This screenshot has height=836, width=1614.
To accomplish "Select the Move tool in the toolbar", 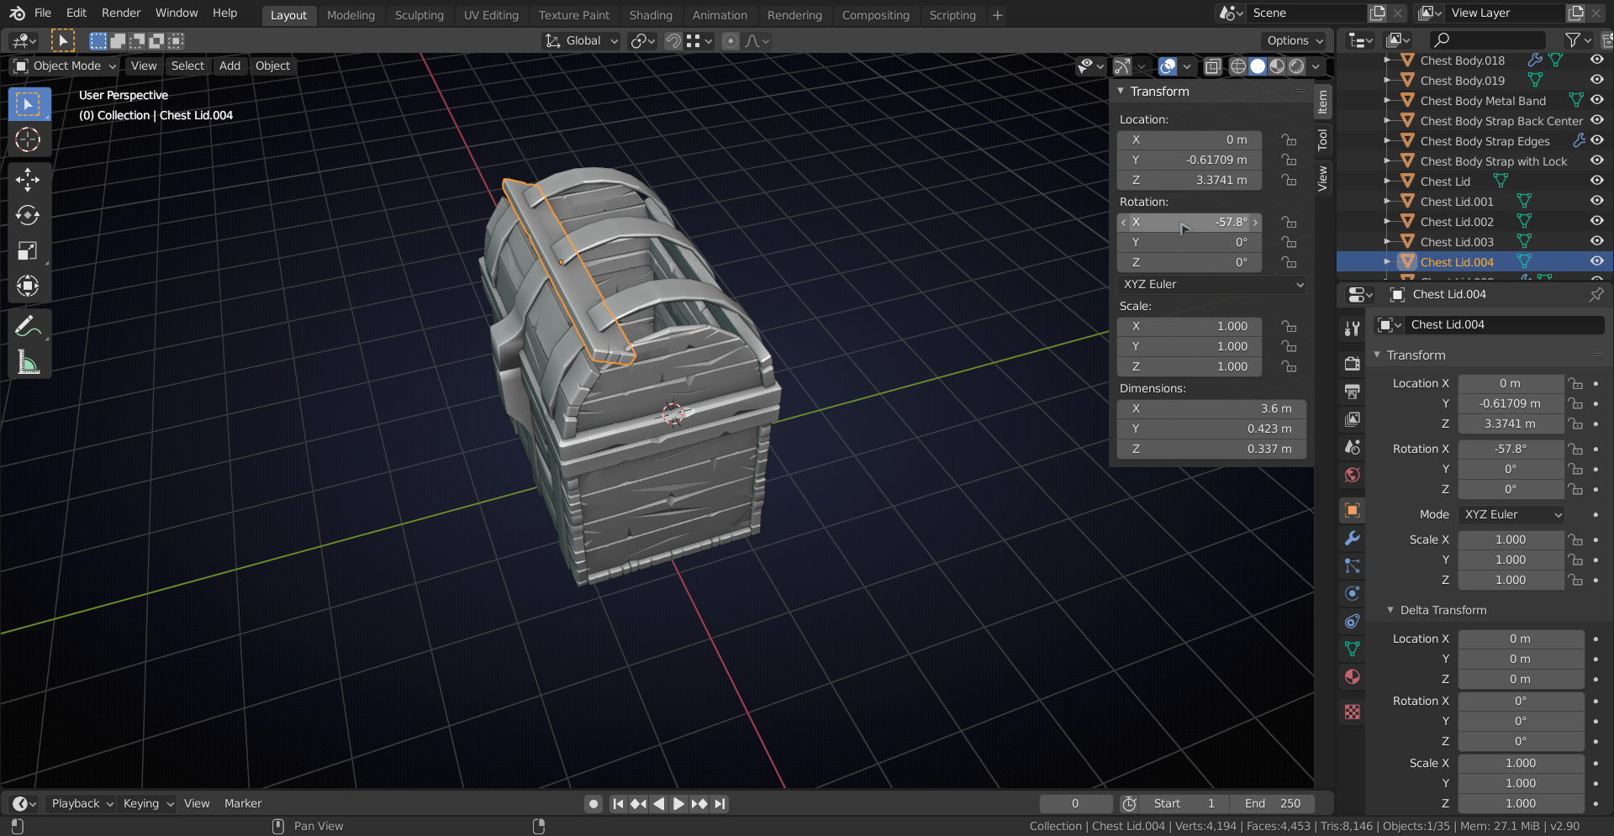I will pos(28,179).
